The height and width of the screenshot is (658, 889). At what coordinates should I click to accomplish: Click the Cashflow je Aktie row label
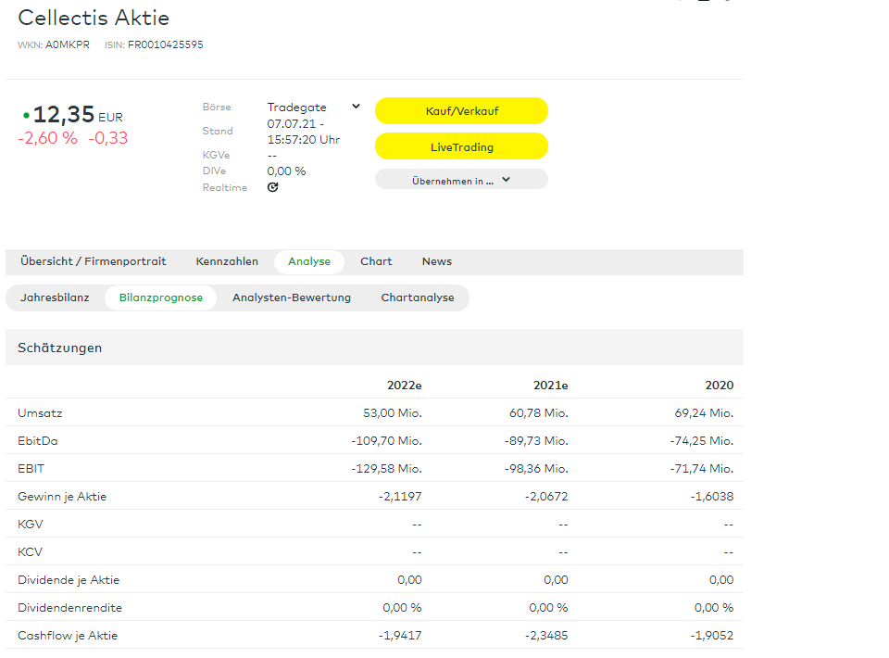(68, 636)
